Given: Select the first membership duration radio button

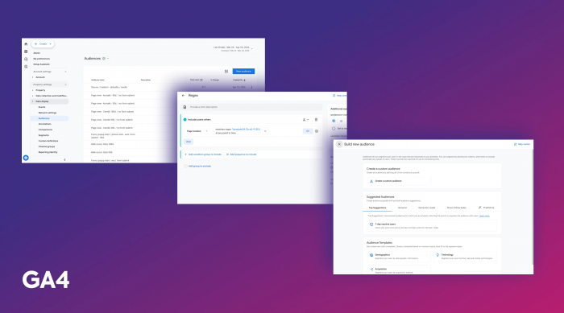Looking at the screenshot, I should [334, 121].
